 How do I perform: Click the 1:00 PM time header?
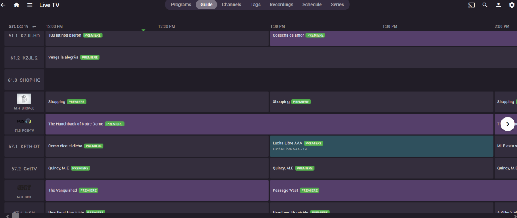point(277,26)
